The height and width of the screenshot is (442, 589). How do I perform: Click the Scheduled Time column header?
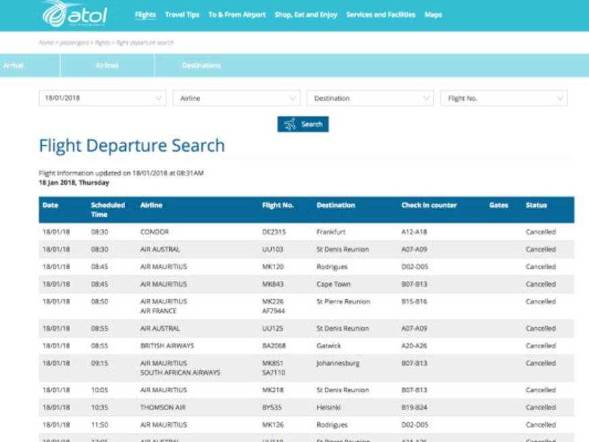[x=108, y=210]
